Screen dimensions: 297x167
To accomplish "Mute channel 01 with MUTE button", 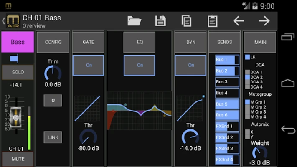I will (x=18, y=159).
